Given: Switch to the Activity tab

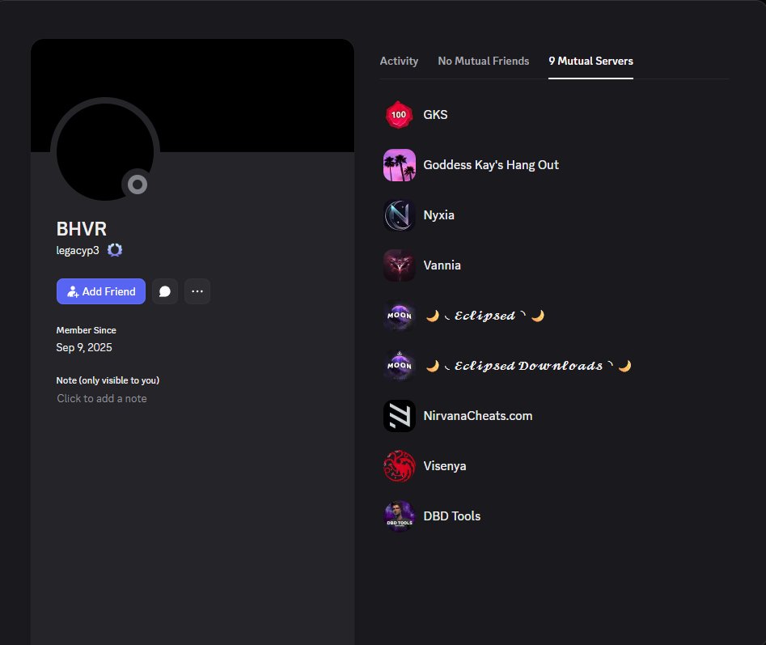Looking at the screenshot, I should [399, 61].
